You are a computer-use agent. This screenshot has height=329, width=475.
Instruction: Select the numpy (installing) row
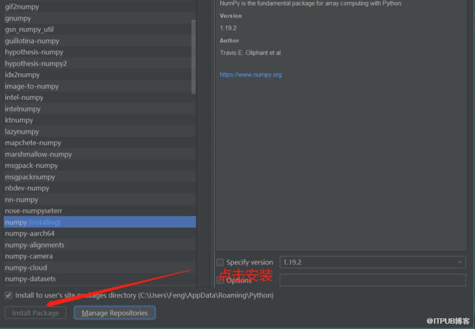pyautogui.click(x=100, y=222)
